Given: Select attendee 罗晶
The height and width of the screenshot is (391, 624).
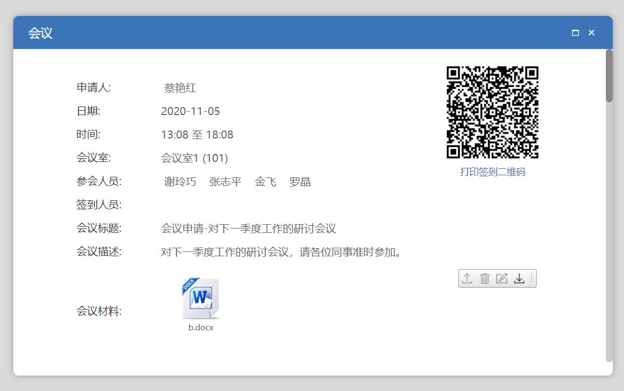Looking at the screenshot, I should point(300,182).
